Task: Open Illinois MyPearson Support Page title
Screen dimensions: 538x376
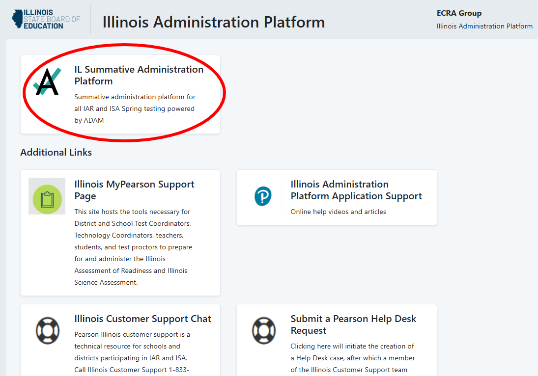Action: coord(134,190)
